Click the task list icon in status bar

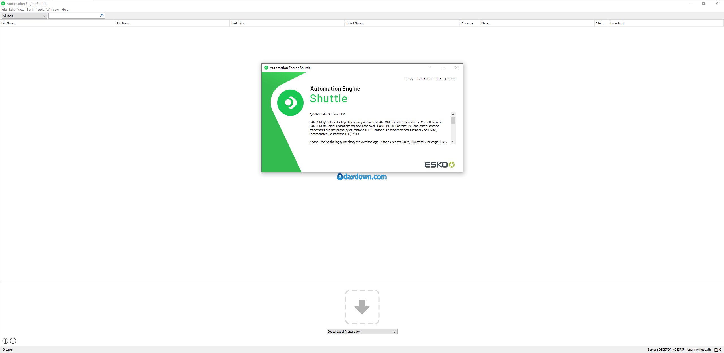[x=716, y=350]
